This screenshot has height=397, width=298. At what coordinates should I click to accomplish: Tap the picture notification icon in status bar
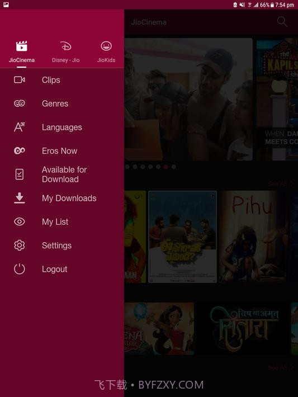coord(6,4)
